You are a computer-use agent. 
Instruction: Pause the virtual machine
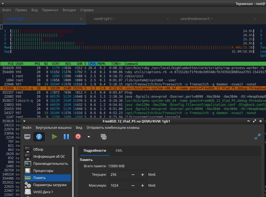click(x=66, y=137)
